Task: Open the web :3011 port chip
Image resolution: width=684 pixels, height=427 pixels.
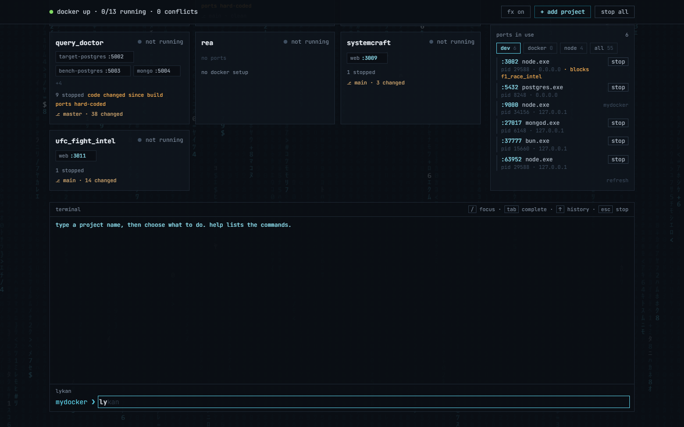Action: coord(76,156)
